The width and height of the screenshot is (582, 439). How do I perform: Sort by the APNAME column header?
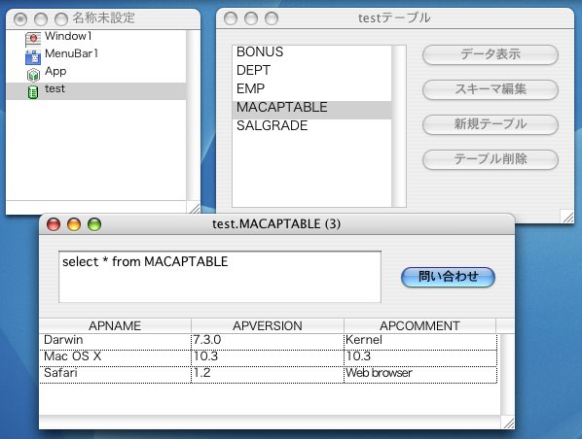[115, 326]
